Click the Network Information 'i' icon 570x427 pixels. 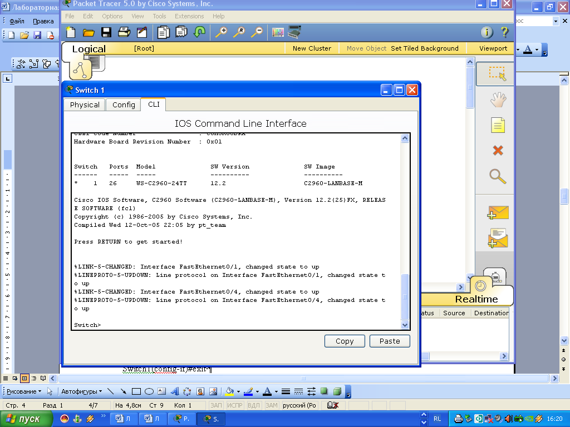[x=487, y=32]
